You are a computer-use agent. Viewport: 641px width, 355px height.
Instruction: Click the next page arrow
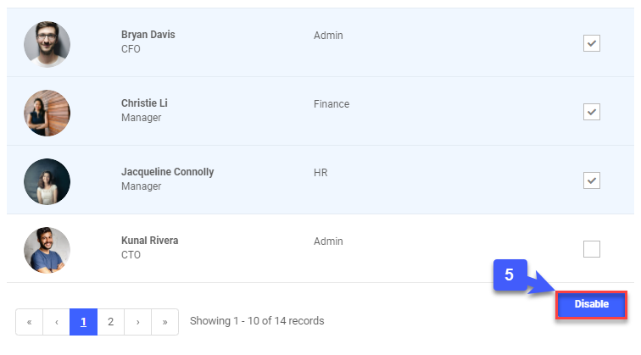(137, 322)
